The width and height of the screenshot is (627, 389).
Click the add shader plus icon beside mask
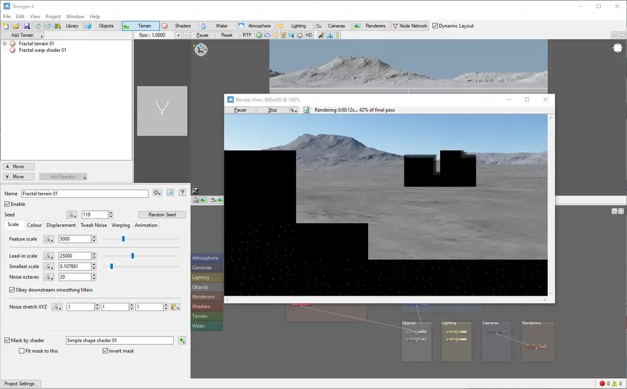tap(182, 340)
